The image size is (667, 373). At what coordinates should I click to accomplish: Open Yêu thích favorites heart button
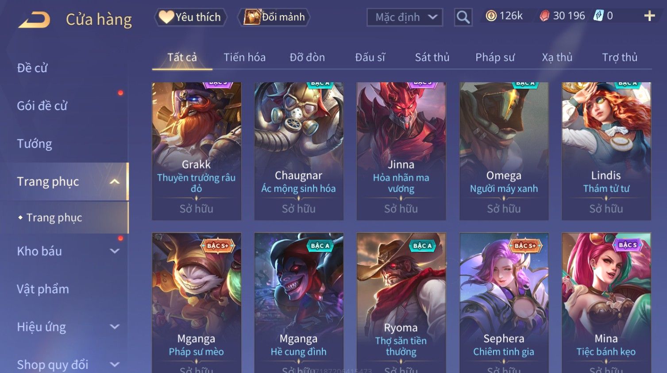point(190,17)
